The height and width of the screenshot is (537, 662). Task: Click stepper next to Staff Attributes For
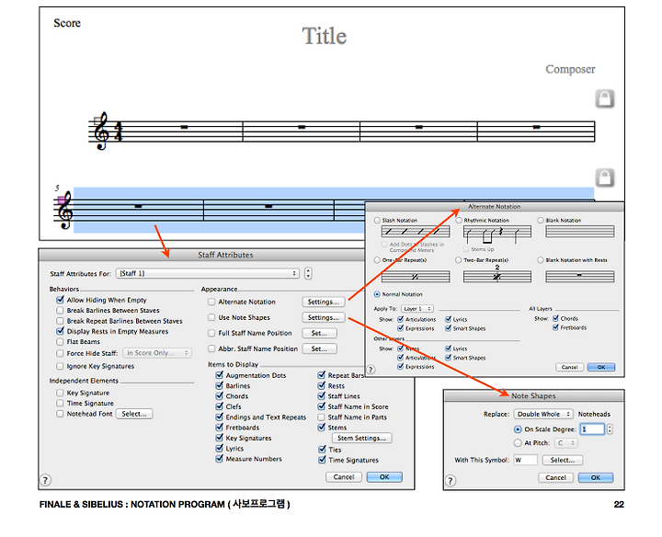click(x=308, y=274)
